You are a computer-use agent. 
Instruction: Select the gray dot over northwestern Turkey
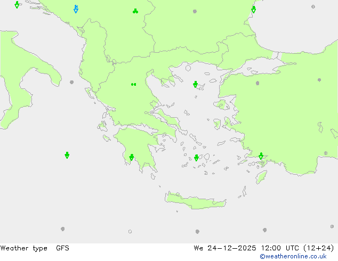click(257, 83)
